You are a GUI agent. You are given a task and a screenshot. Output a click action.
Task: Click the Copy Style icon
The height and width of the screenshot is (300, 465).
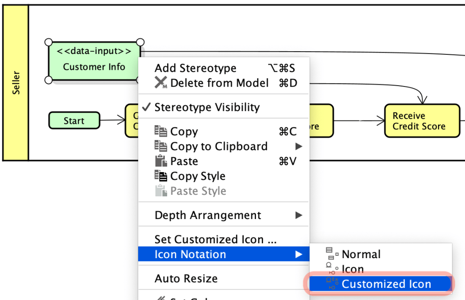(161, 176)
